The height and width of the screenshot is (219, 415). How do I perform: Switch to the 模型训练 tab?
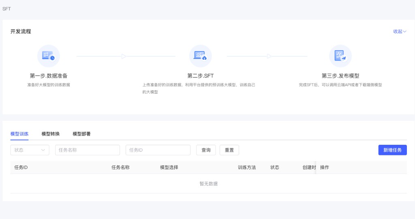[x=19, y=134]
